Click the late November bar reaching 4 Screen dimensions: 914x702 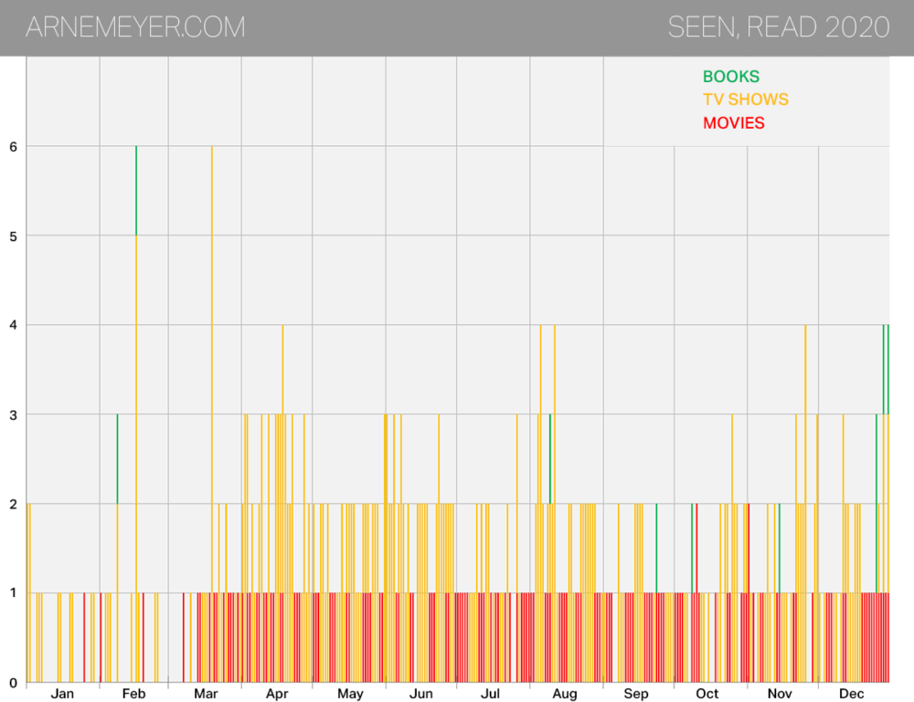tap(805, 504)
